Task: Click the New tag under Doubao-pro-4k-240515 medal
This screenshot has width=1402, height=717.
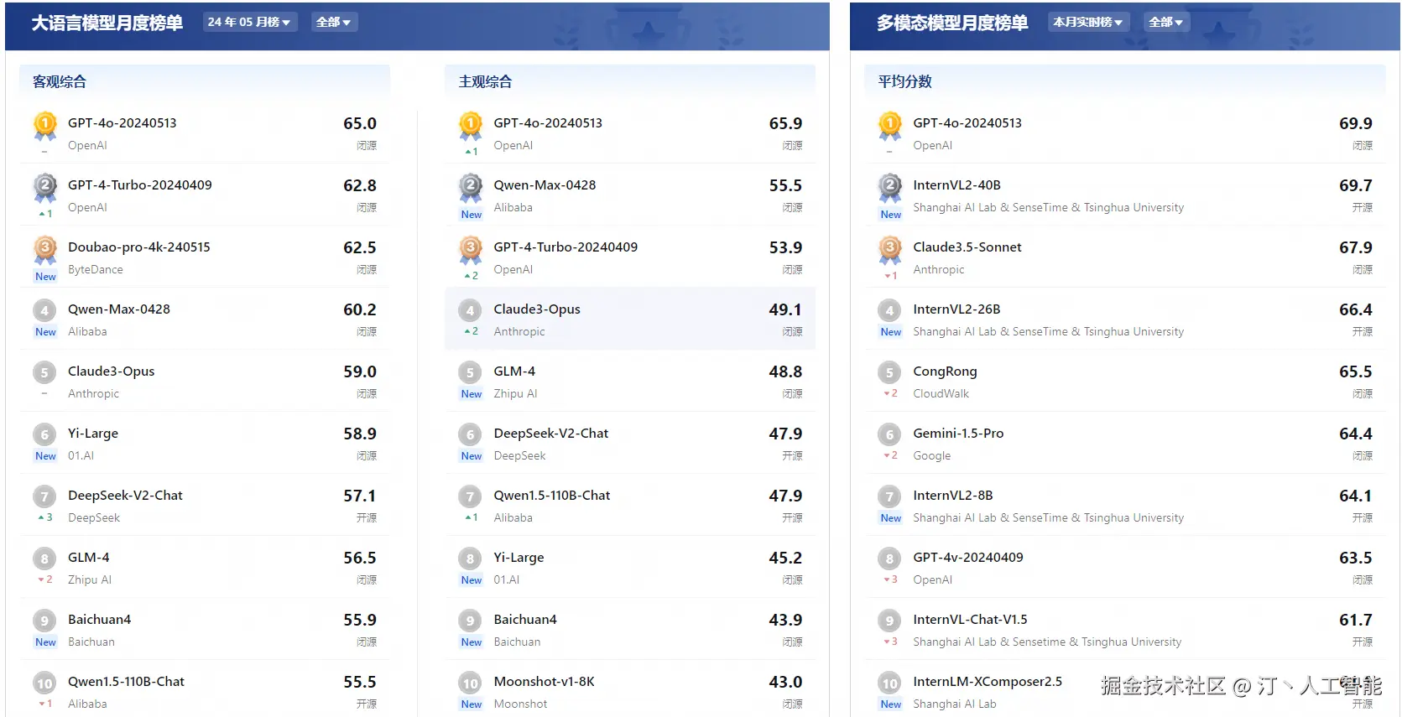Action: (45, 277)
